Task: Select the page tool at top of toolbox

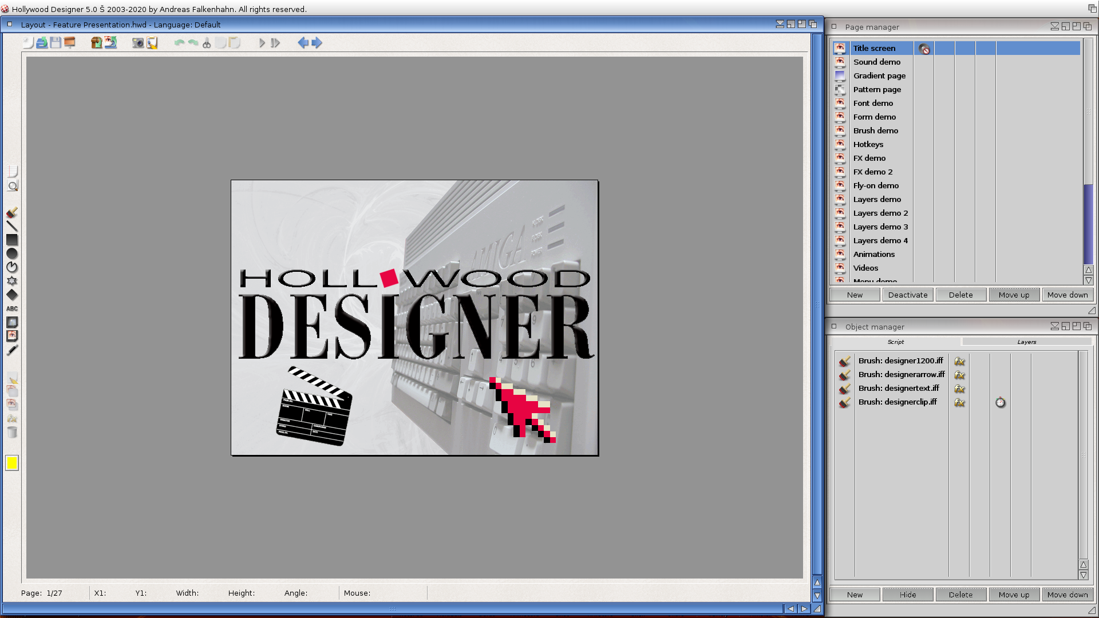Action: [x=12, y=171]
